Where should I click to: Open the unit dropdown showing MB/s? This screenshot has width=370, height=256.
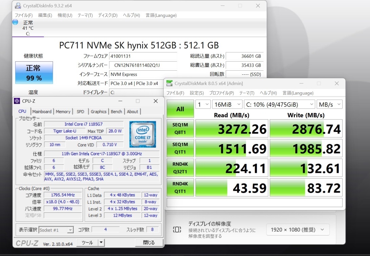pos(330,104)
